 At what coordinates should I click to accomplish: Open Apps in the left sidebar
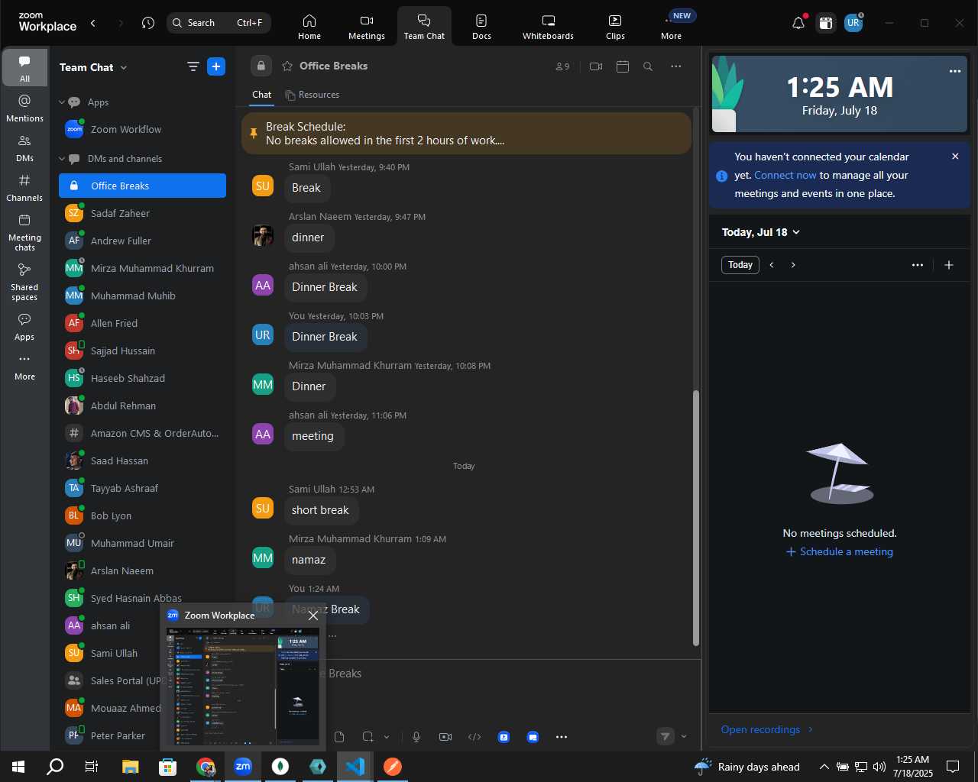(24, 326)
